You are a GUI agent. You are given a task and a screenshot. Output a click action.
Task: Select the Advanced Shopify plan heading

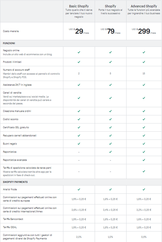point(144,6)
